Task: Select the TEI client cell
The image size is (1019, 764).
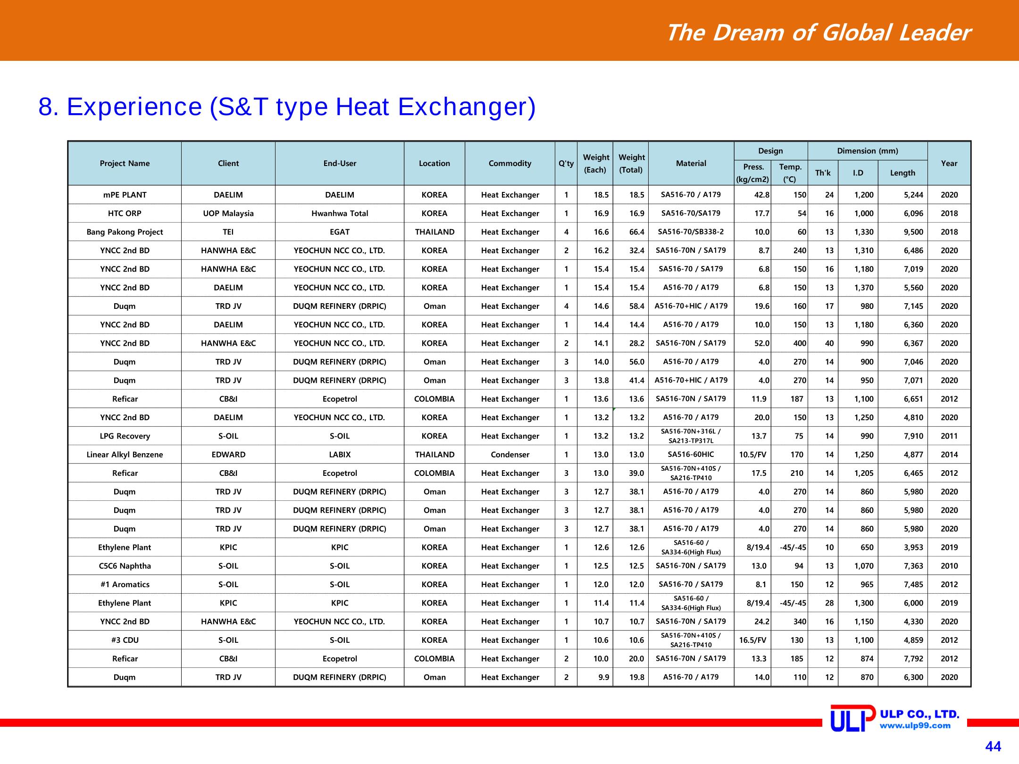Action: 228,232
